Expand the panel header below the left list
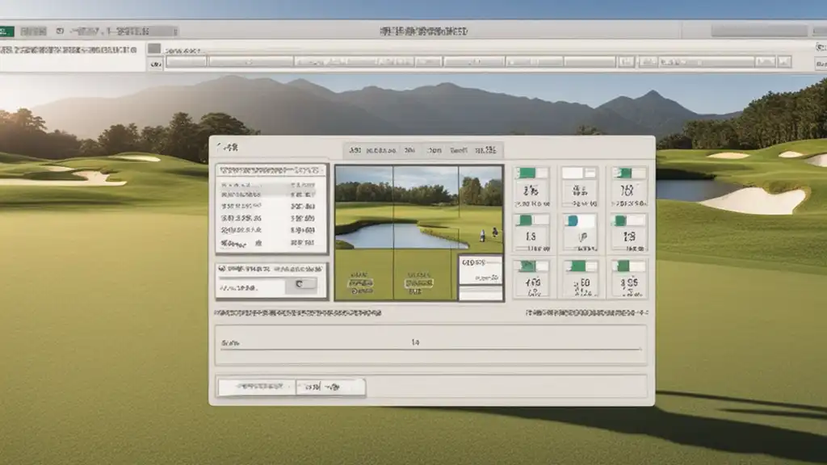The height and width of the screenshot is (465, 827). point(271,268)
